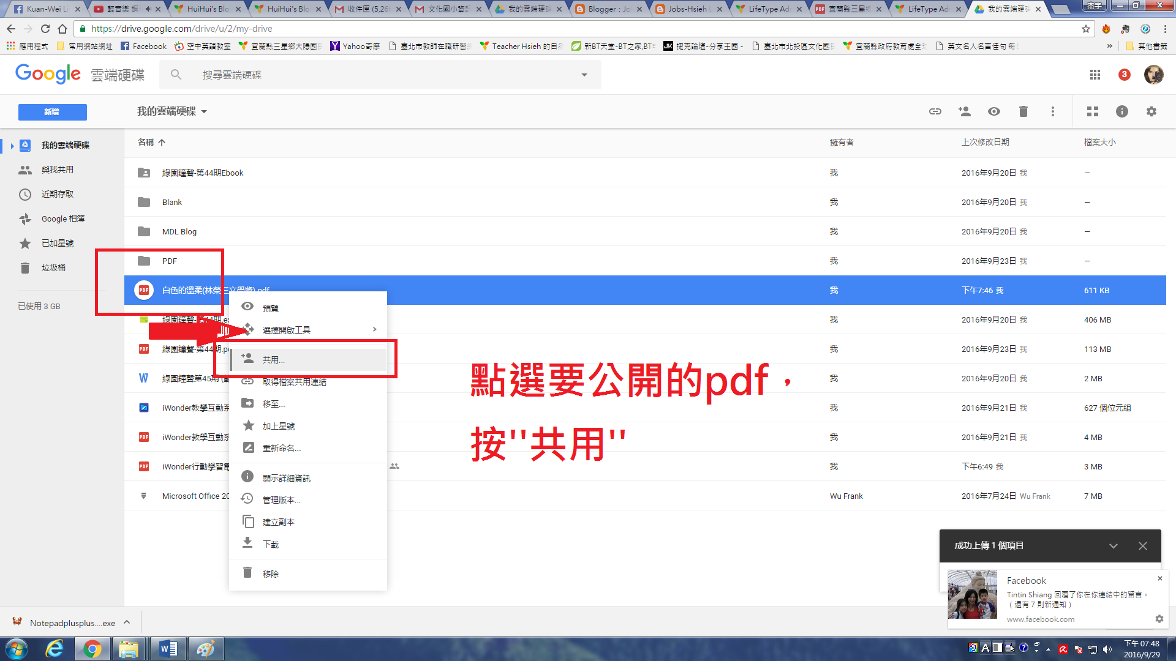Select 我的雲端硬碟 in the sidebar
The width and height of the screenshot is (1176, 661).
(65, 145)
